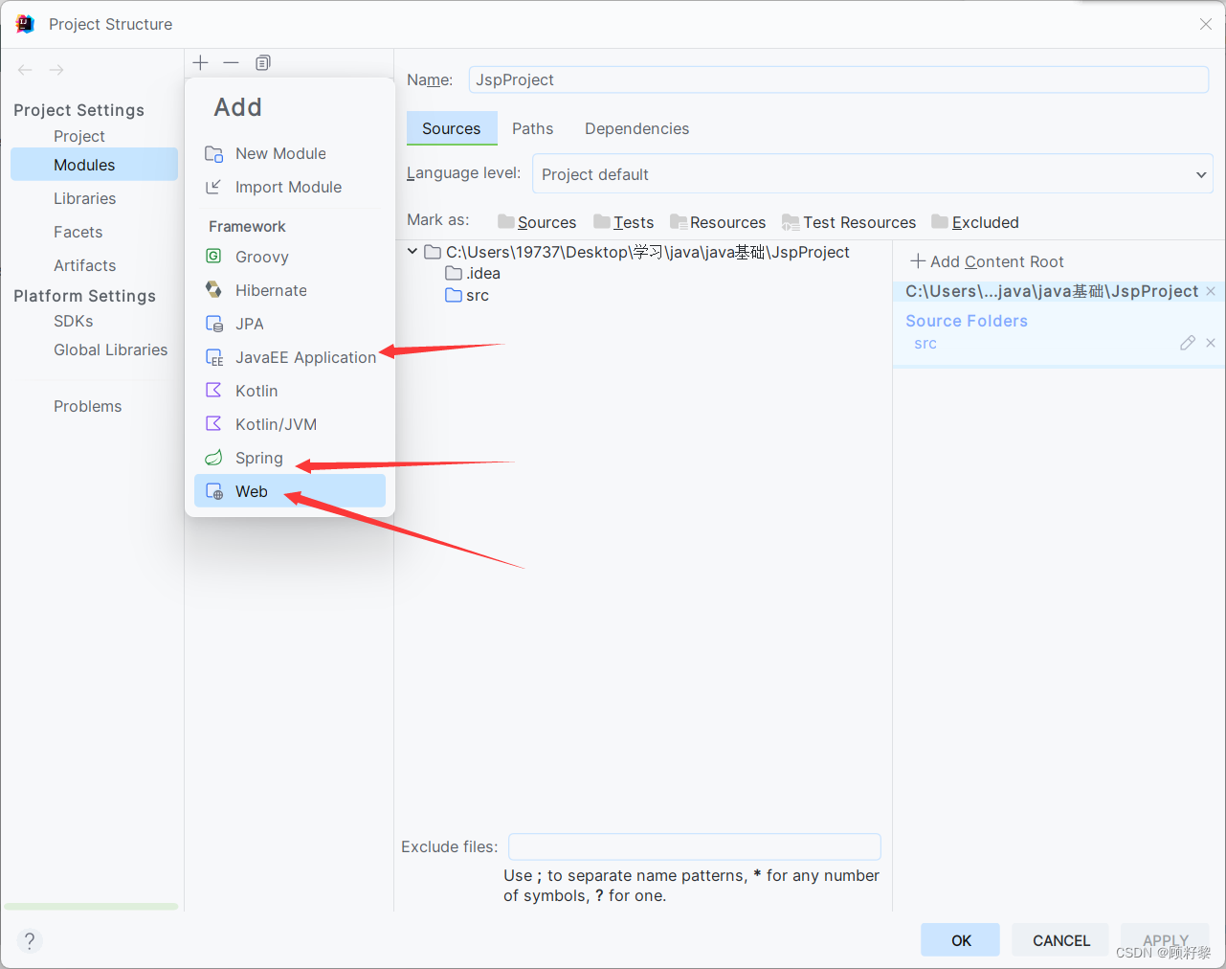Mark as Resources folder

[x=718, y=222]
